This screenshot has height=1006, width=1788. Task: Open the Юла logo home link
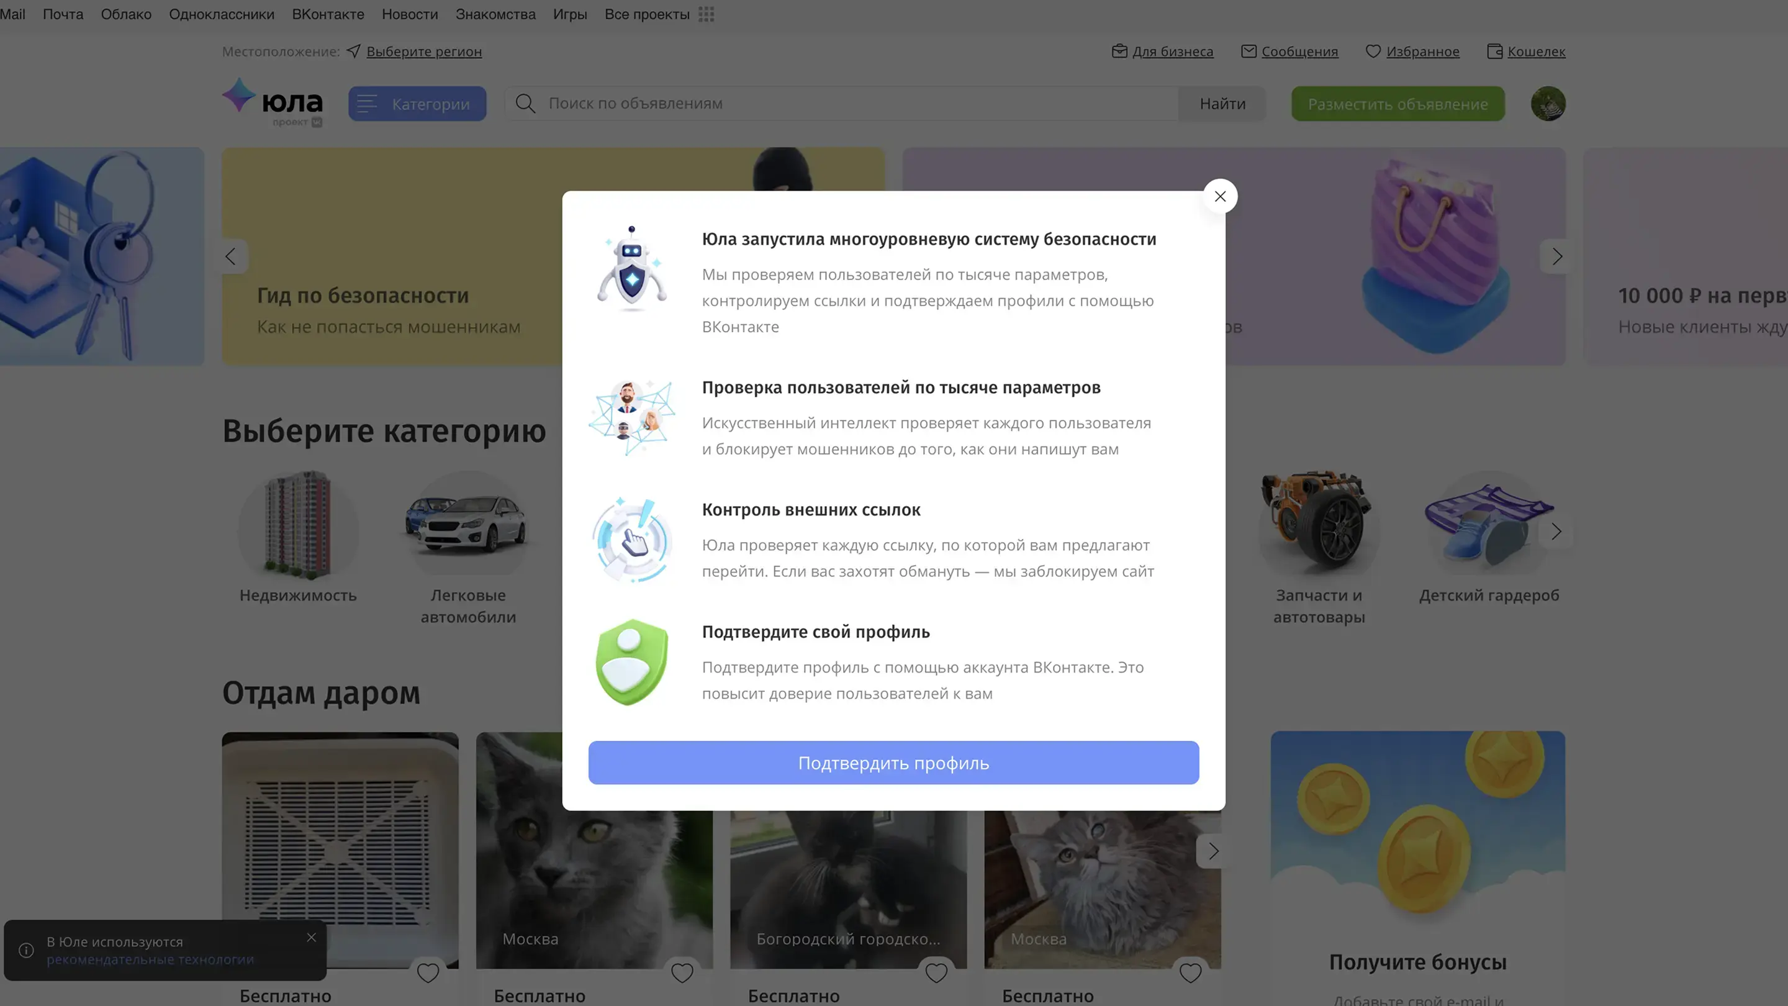pos(273,102)
